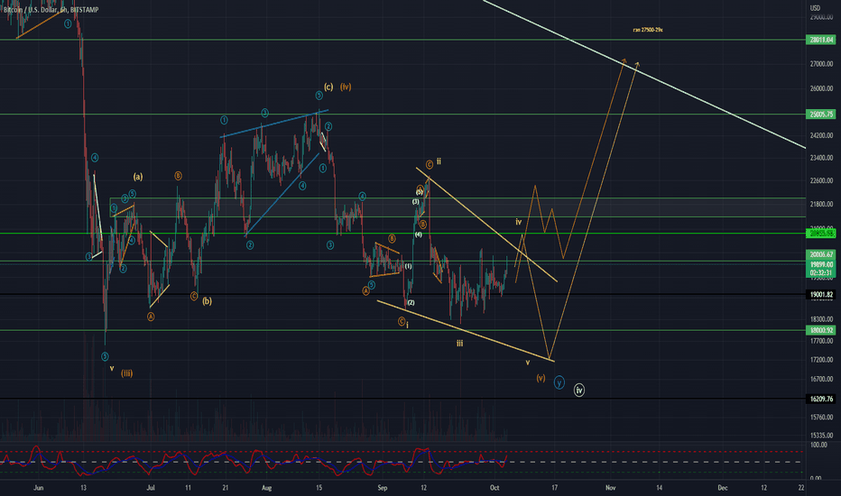Click the 27000.00 price axis value
841x496 pixels.
[x=821, y=64]
